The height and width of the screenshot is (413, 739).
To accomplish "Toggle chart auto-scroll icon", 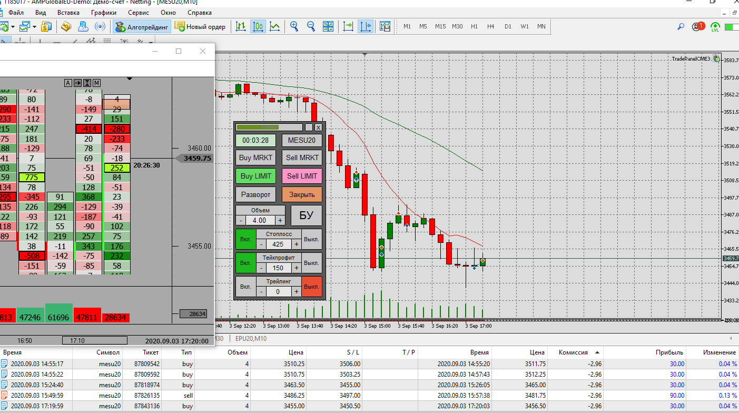I will point(348,26).
